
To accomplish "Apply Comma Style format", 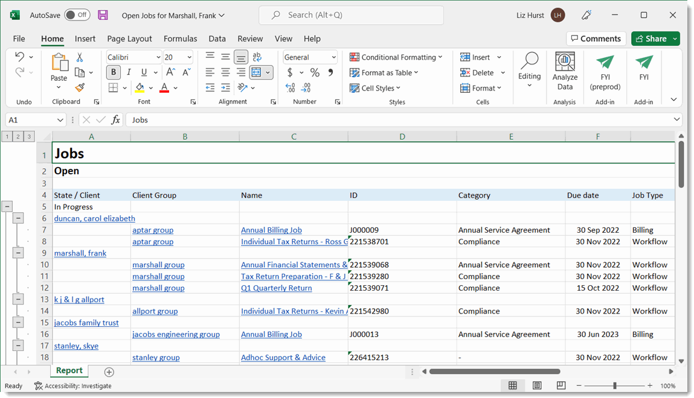I will pyautogui.click(x=330, y=72).
